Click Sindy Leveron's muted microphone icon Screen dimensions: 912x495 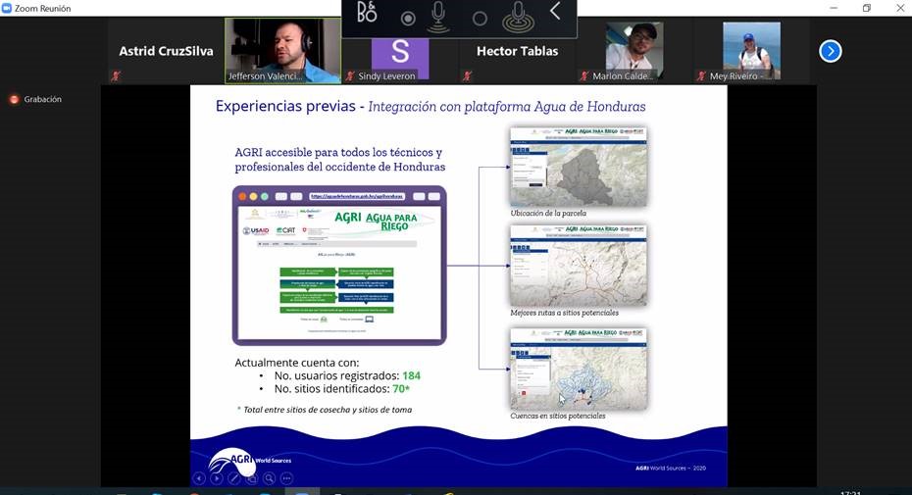click(x=350, y=76)
